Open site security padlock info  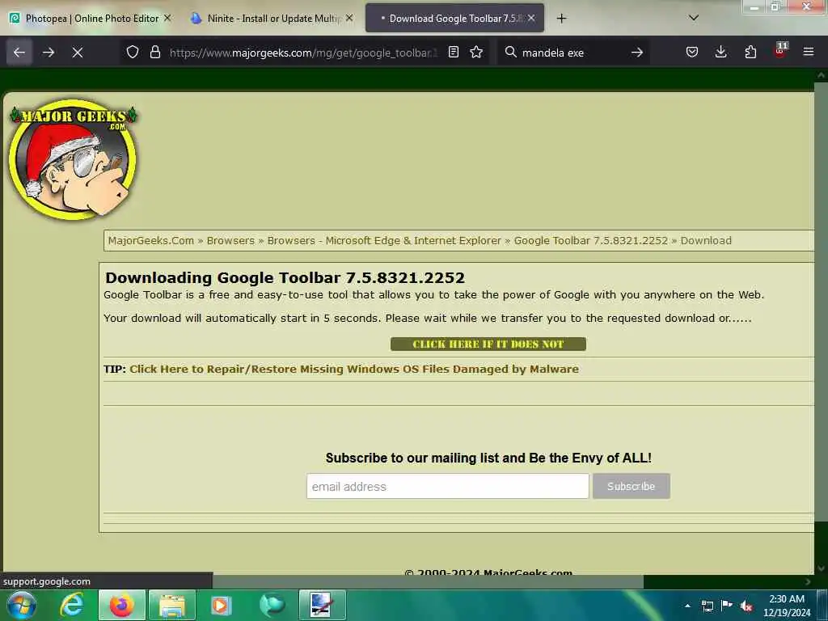154,53
